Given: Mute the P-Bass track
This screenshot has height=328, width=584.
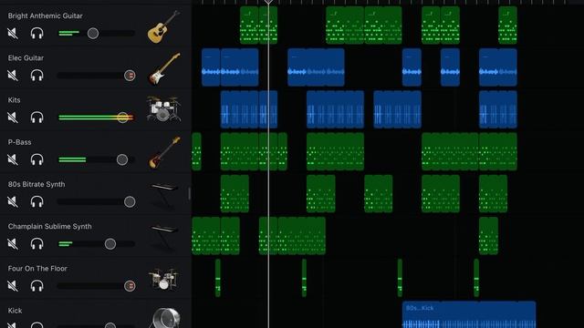Looking at the screenshot, I should point(13,159).
